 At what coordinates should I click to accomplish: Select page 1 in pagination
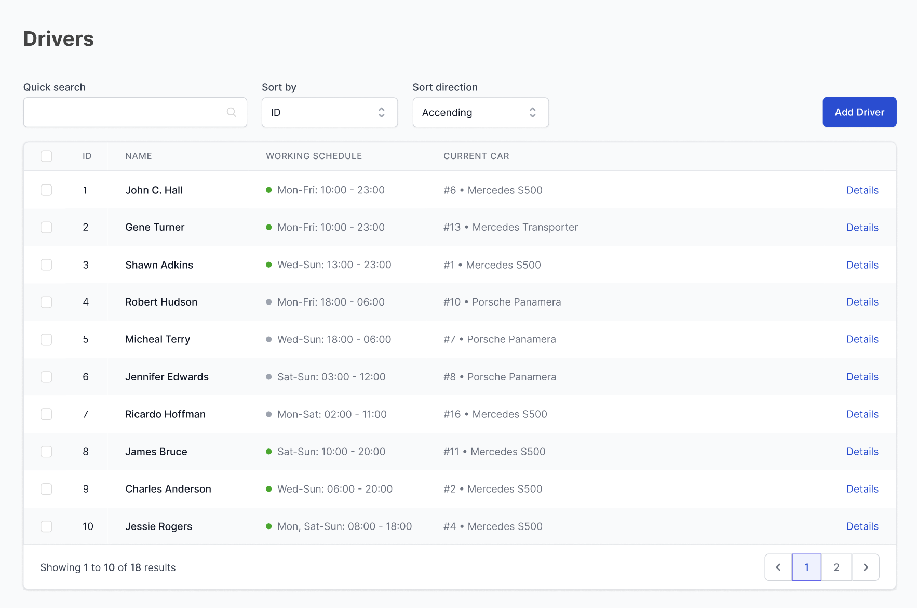click(806, 567)
